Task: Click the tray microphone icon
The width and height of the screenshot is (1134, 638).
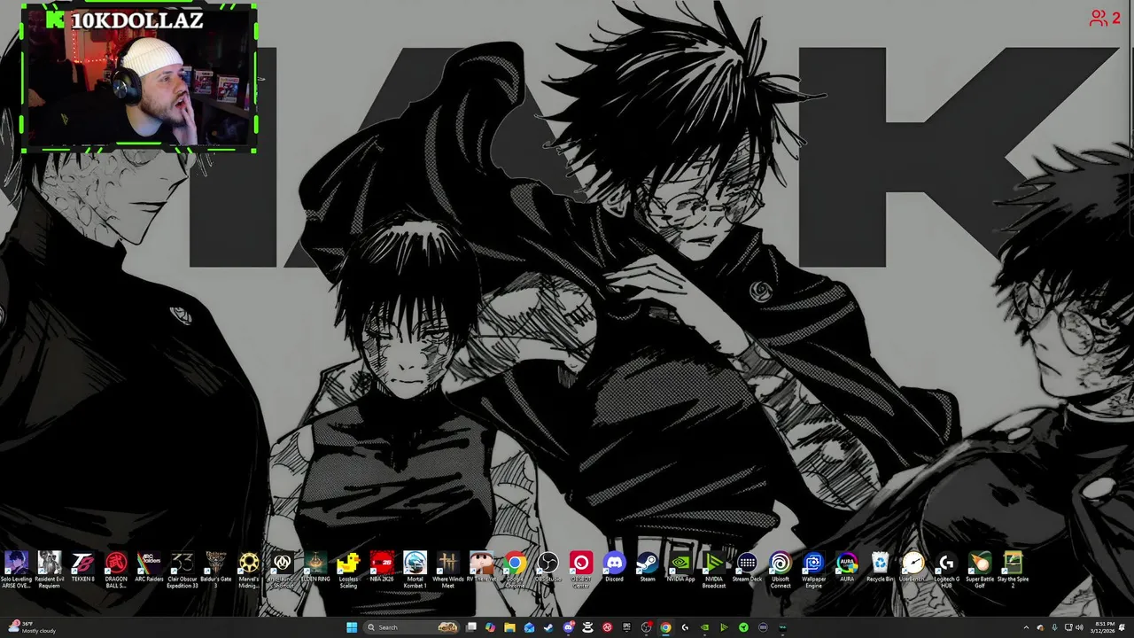Action: coord(1054,627)
